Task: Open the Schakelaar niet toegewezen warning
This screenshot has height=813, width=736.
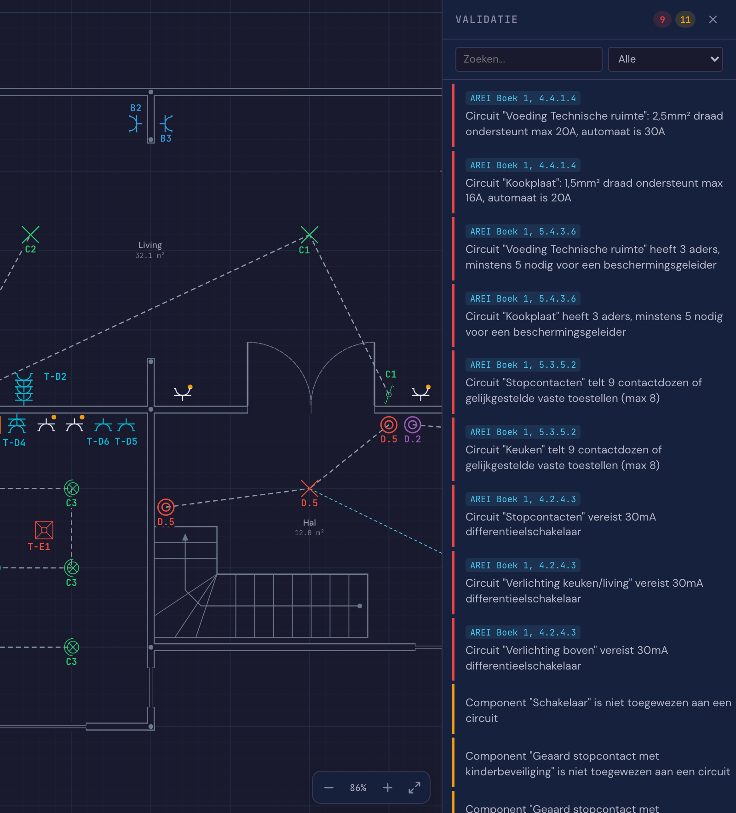Action: 593,710
